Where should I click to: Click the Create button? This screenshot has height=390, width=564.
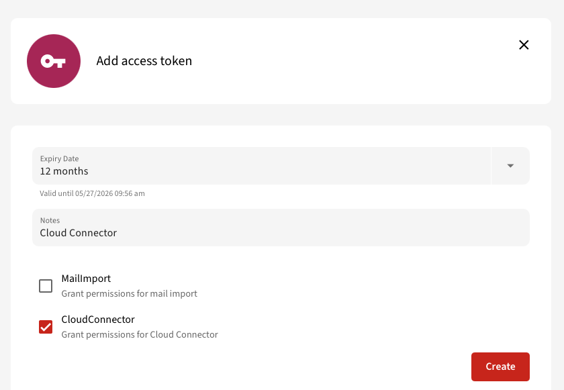(500, 367)
